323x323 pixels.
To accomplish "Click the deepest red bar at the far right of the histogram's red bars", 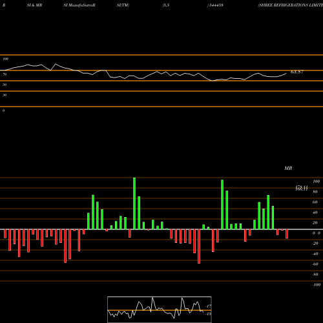I will (287, 234).
